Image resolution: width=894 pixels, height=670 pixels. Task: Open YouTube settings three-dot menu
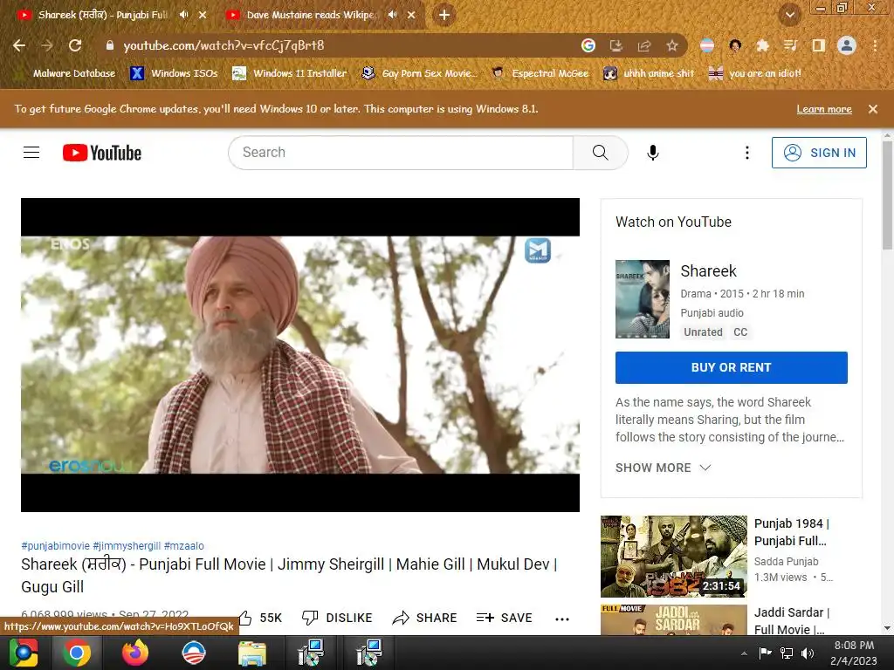[747, 152]
